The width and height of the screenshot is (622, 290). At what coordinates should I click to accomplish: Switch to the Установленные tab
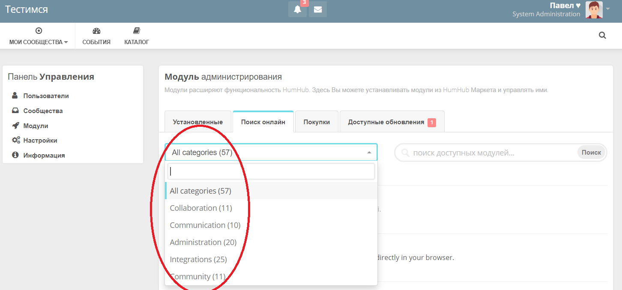pyautogui.click(x=198, y=122)
